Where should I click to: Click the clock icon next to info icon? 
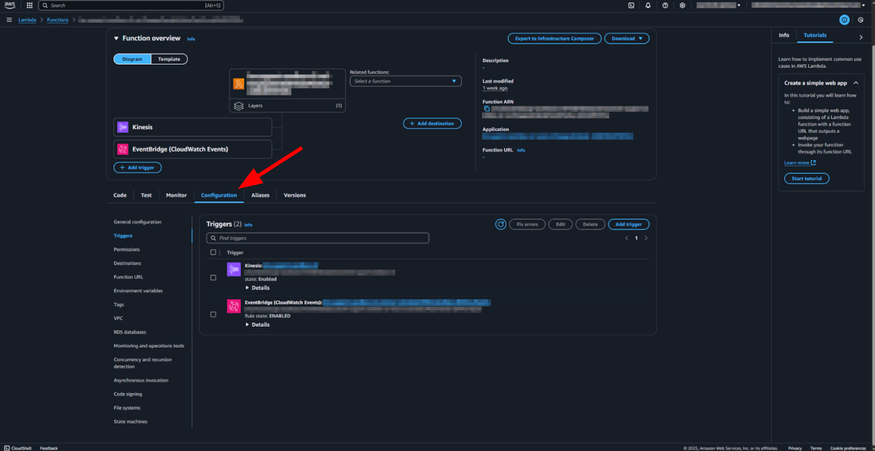[x=861, y=20]
